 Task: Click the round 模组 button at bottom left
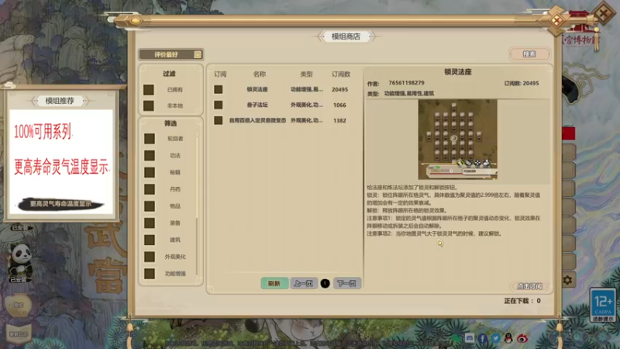tap(18, 305)
